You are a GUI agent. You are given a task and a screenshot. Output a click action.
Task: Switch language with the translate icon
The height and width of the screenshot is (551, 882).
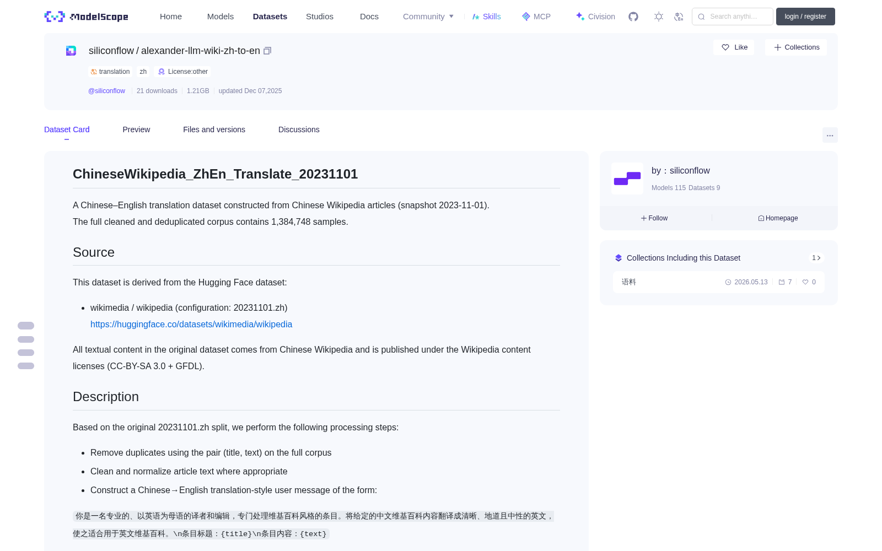(x=679, y=17)
